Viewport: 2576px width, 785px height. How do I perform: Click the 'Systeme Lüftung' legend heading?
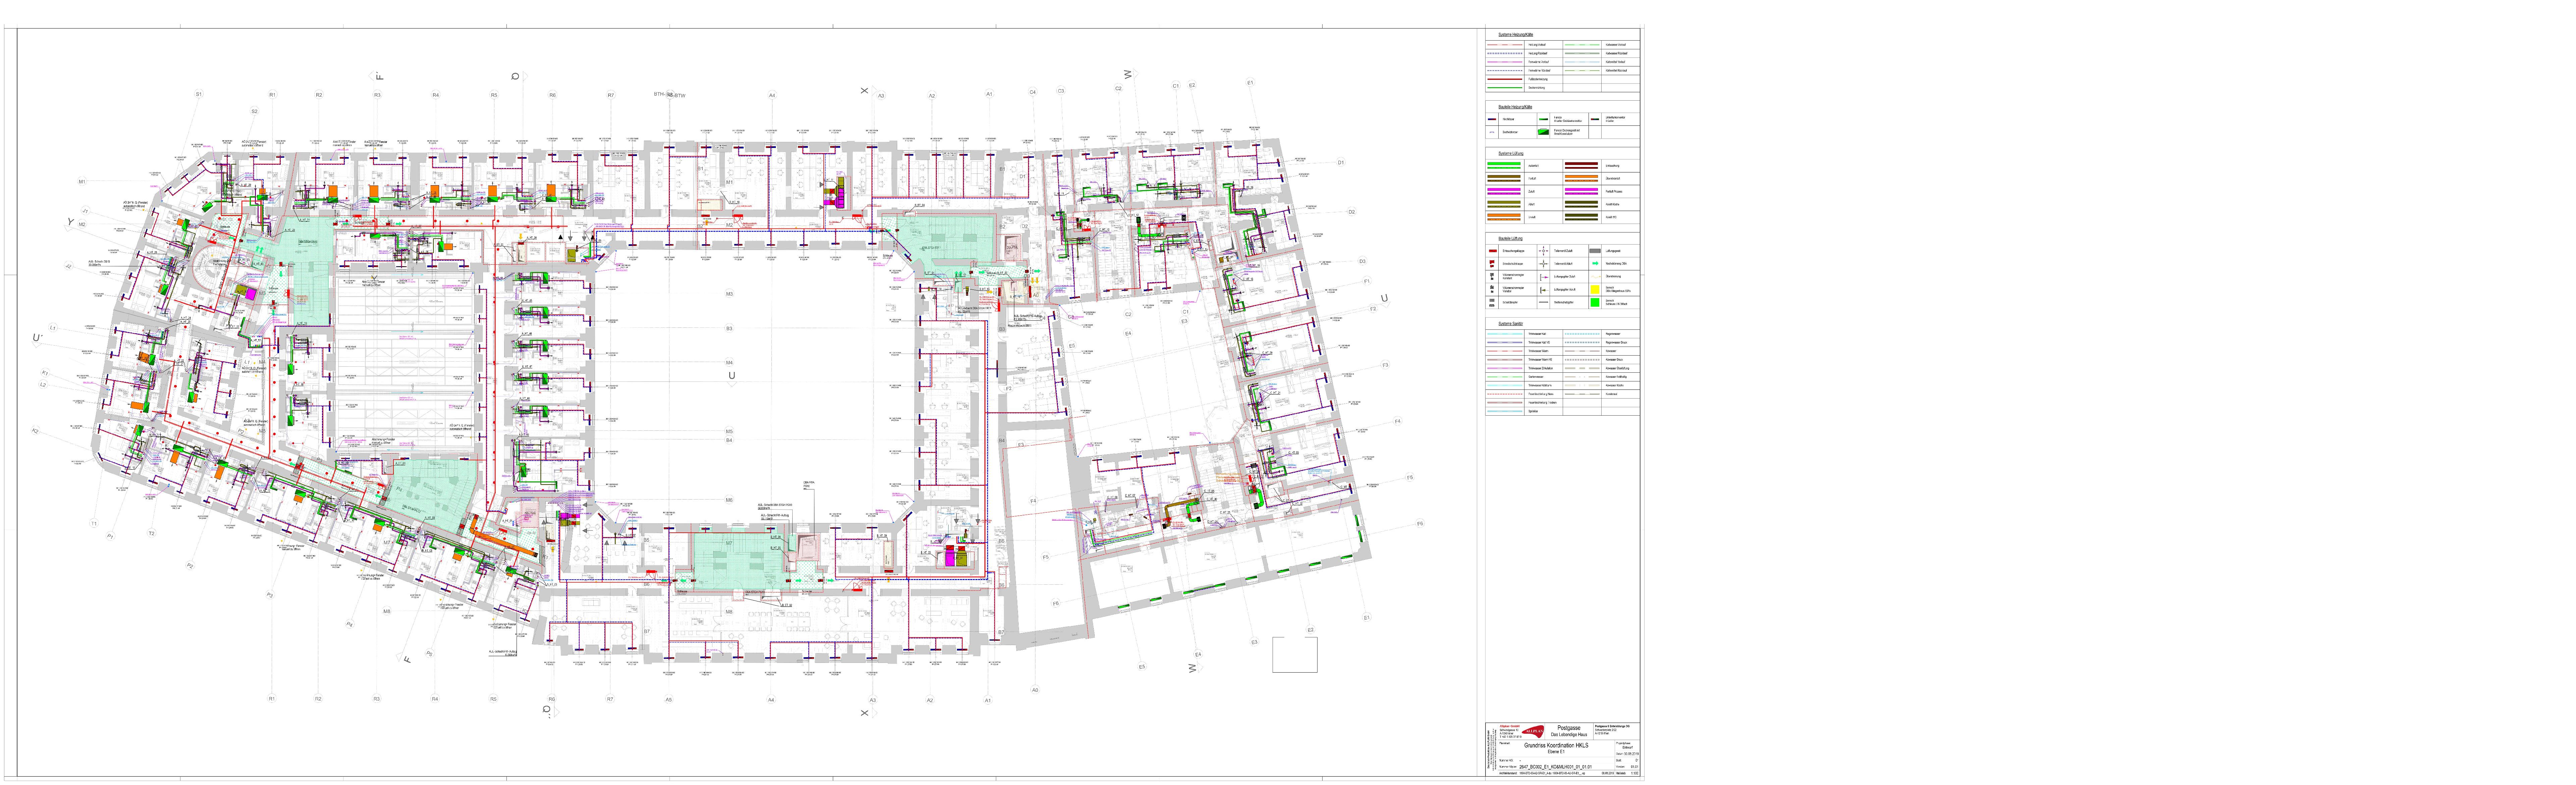tap(1511, 153)
